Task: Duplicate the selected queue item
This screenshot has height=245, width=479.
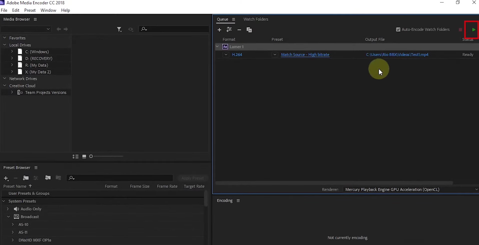Action: point(249,30)
